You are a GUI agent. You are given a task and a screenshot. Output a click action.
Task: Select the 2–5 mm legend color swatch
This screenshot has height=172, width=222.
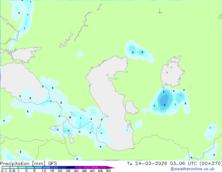[x=30, y=167]
